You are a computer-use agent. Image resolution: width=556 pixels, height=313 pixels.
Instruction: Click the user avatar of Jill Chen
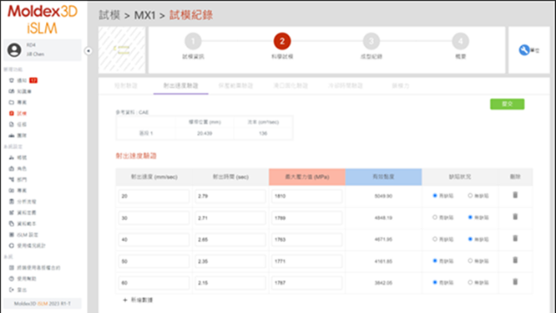pos(14,50)
